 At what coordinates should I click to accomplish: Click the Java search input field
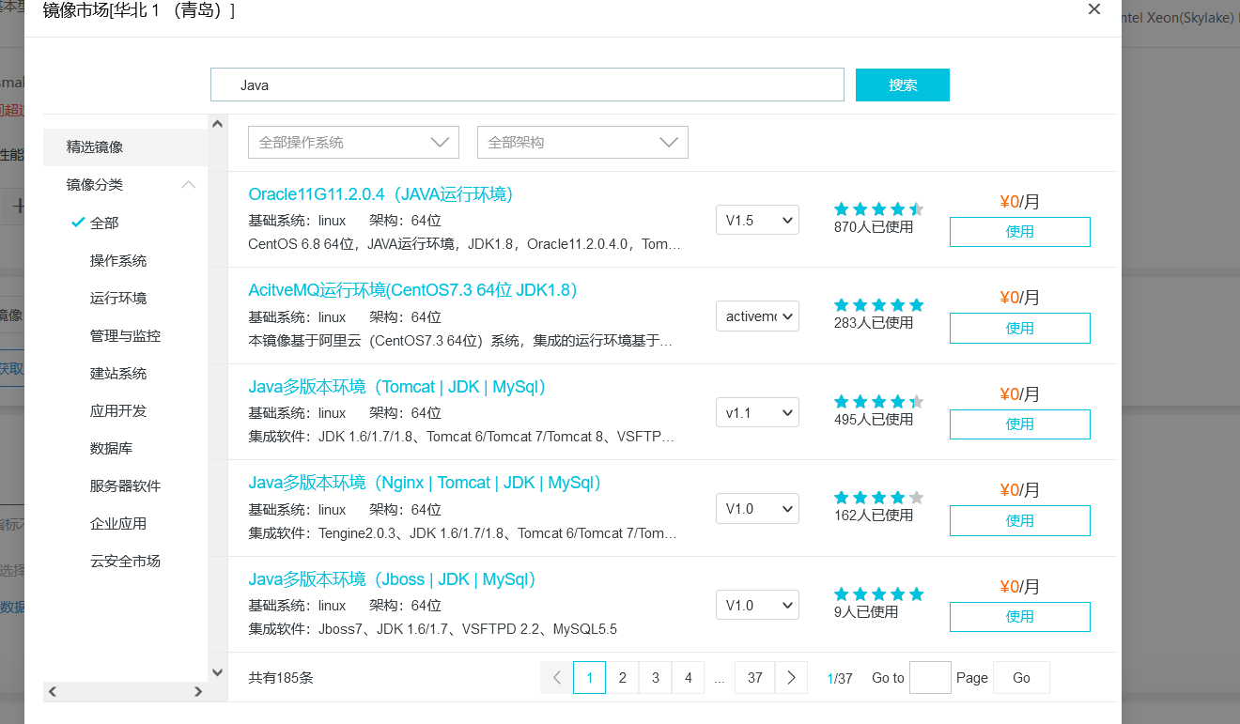527,85
